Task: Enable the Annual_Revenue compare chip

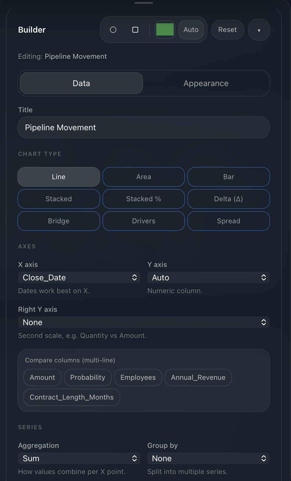Action: click(198, 377)
